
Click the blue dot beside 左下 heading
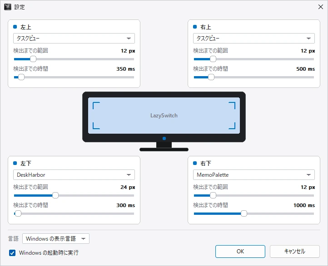[15, 163]
